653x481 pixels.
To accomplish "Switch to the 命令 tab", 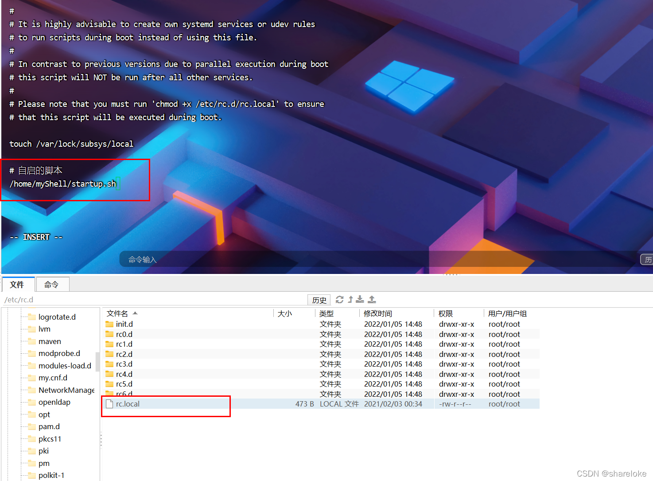I will 52,285.
